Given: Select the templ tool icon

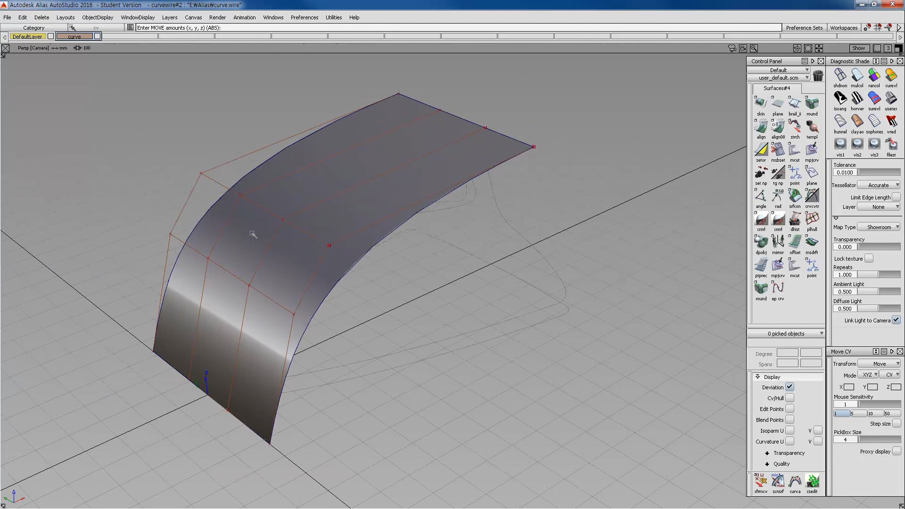Looking at the screenshot, I should pyautogui.click(x=812, y=126).
